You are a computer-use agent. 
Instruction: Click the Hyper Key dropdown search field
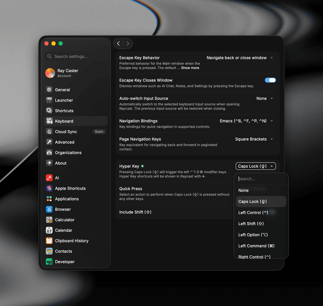(x=261, y=179)
